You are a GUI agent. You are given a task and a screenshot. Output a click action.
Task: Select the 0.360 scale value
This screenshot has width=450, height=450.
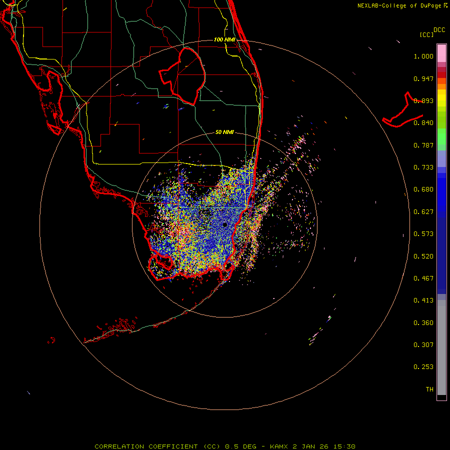coord(423,323)
